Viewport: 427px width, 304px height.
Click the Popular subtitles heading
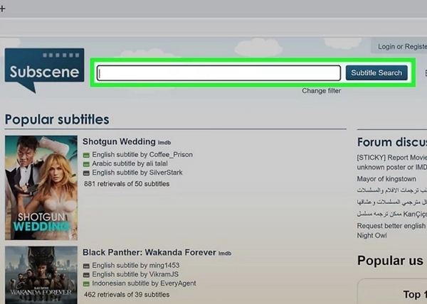[57, 119]
